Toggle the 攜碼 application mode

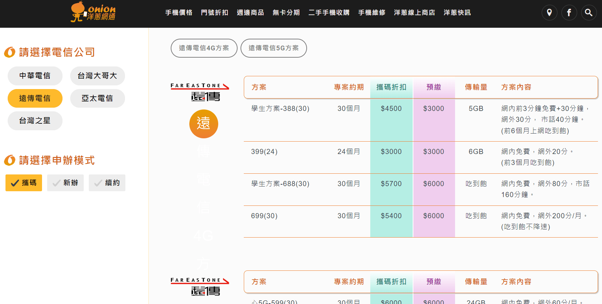point(24,183)
